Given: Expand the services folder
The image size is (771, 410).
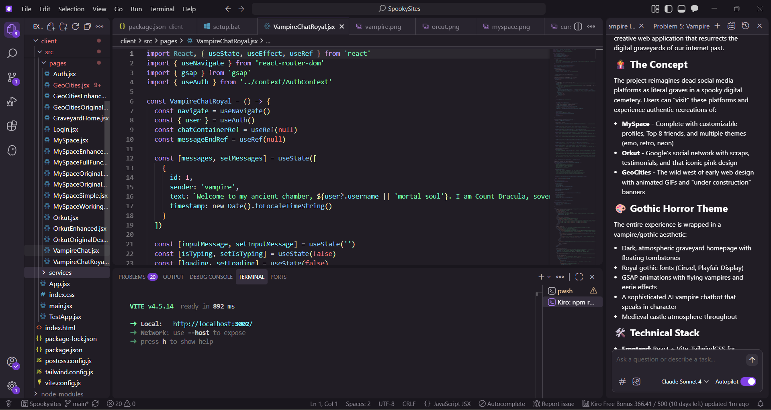Looking at the screenshot, I should coord(60,272).
